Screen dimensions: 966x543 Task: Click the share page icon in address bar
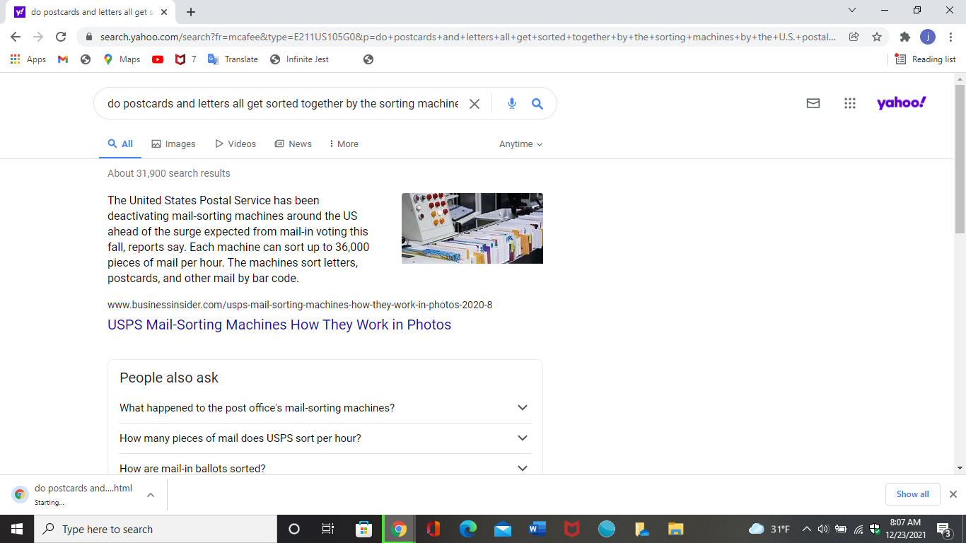click(x=854, y=37)
